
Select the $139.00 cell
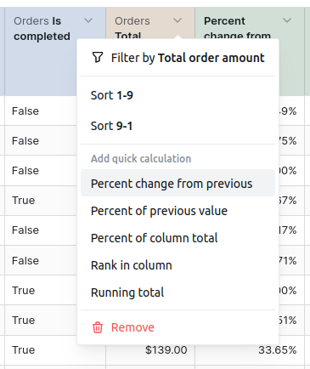150,350
